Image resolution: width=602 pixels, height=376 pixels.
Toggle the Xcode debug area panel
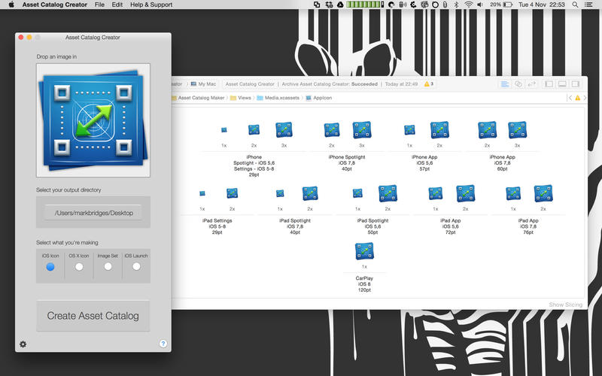coord(562,84)
